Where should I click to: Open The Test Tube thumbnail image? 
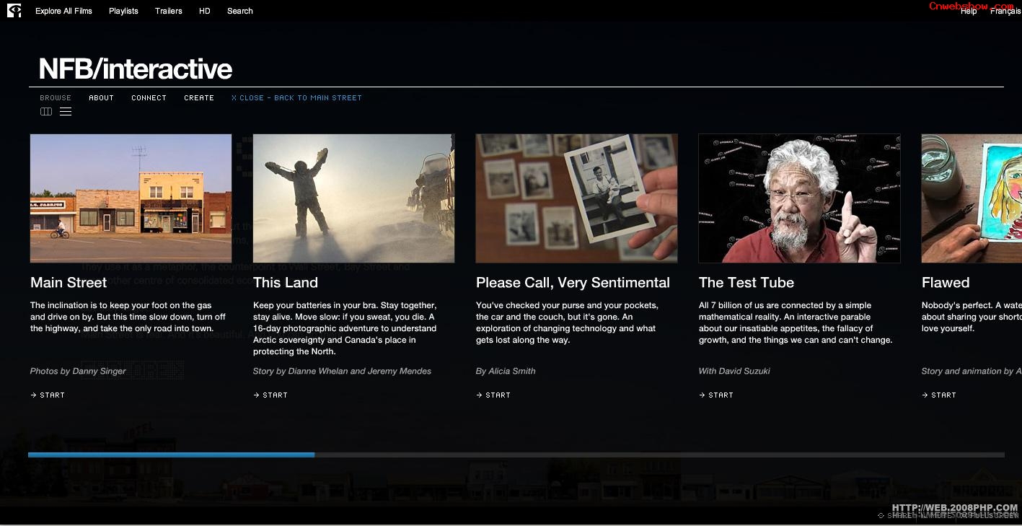point(799,198)
